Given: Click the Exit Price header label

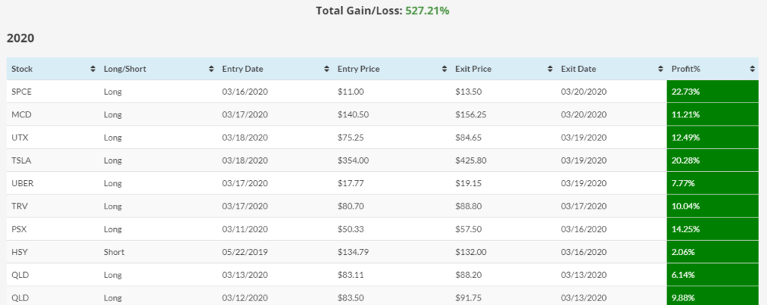Looking at the screenshot, I should [x=473, y=70].
